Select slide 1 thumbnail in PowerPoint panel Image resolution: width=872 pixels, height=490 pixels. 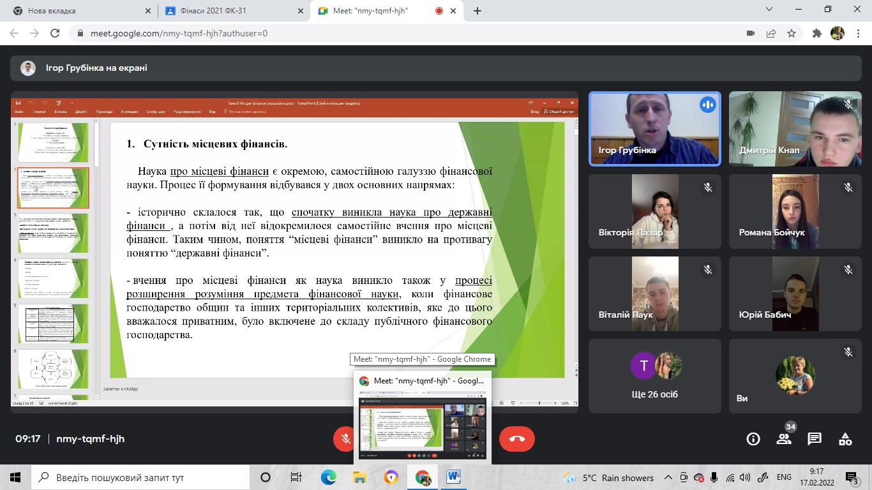pyautogui.click(x=53, y=142)
